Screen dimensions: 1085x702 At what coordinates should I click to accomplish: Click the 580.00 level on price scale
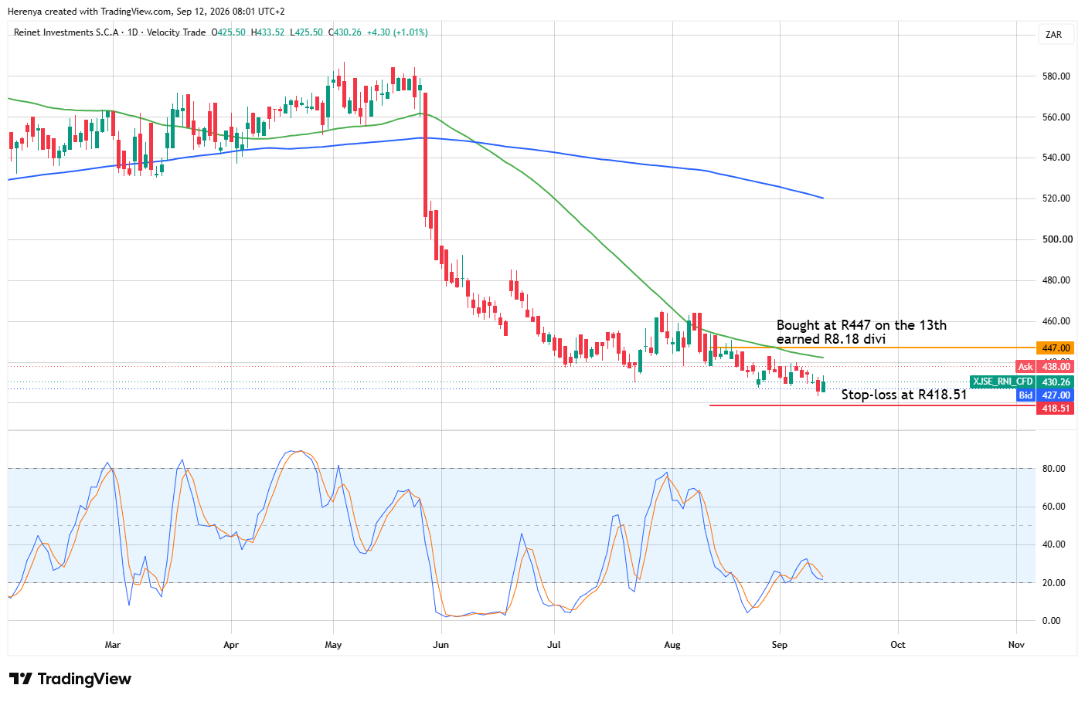click(1056, 76)
